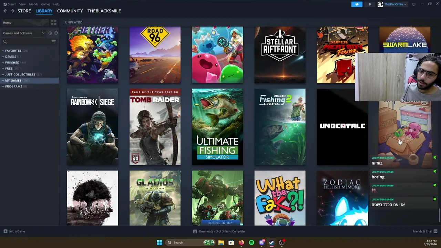Open Ultimate Fishing Simulator 2 cover
The width and height of the screenshot is (441, 248).
pyautogui.click(x=280, y=127)
